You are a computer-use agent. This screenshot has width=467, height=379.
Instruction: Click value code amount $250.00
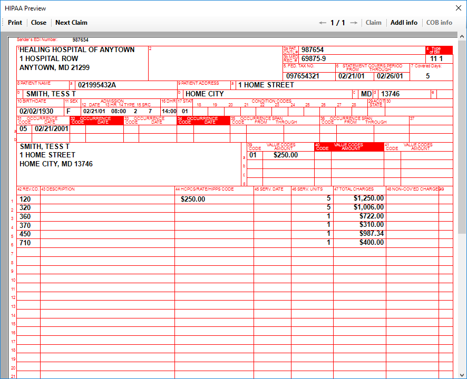point(286,155)
